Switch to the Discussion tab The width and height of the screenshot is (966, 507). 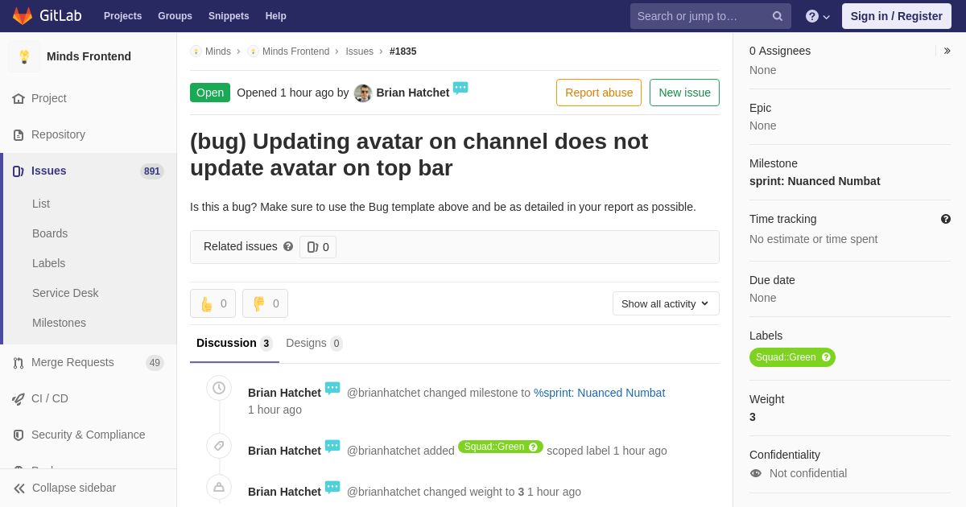pyautogui.click(x=234, y=343)
